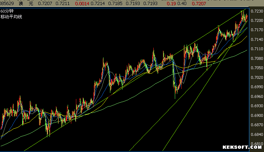Click the 0.6990 price axis label
The height and width of the screenshot is (152, 264).
click(x=257, y=87)
